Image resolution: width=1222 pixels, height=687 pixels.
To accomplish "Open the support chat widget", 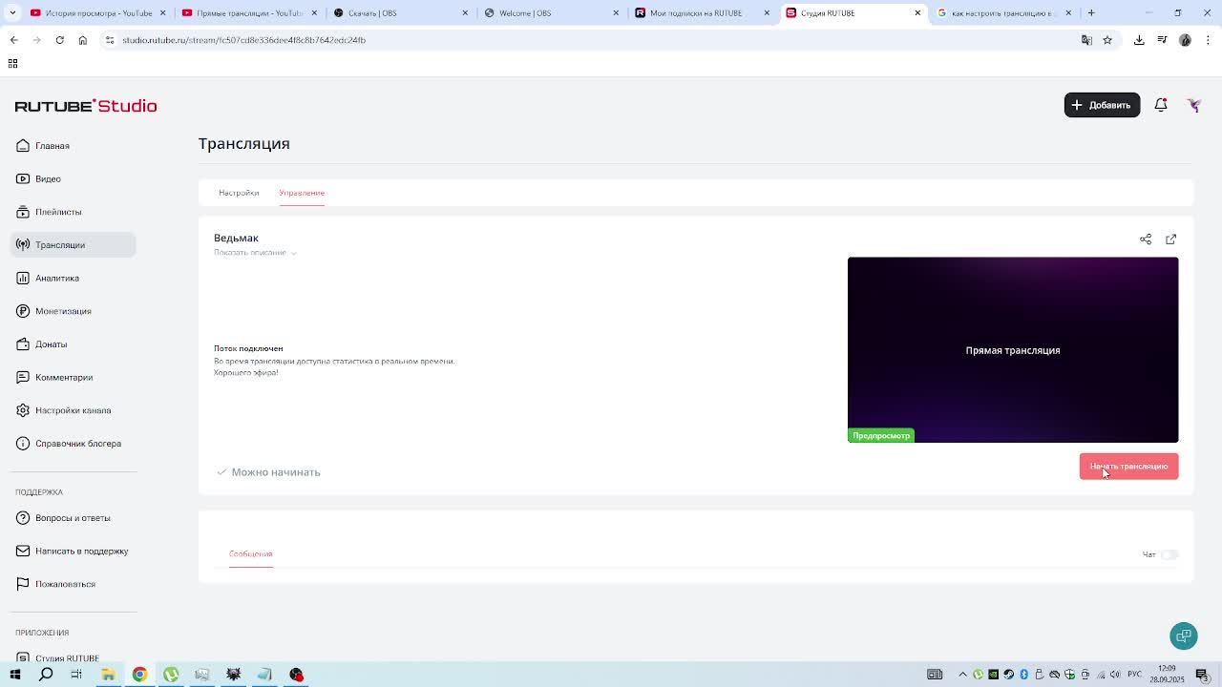I will (x=1184, y=636).
